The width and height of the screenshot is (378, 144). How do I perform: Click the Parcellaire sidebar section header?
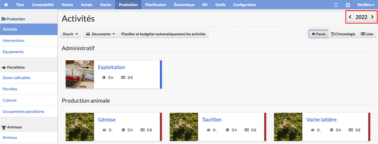point(13,67)
